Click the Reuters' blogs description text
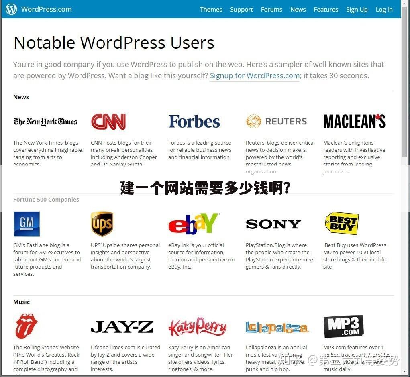The width and height of the screenshot is (410, 377). pos(280,157)
